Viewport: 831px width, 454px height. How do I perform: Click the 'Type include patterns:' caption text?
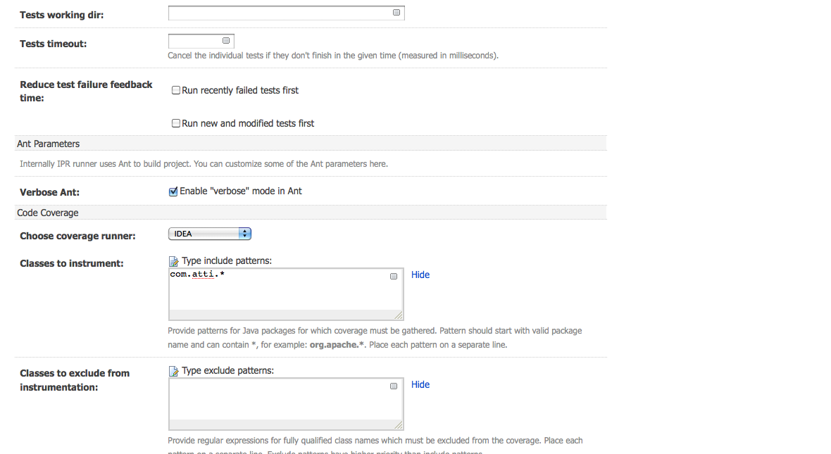pos(227,260)
